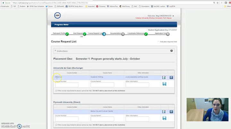Image resolution: width=231 pixels, height=129 pixels.
Task: Go to Participant Profile step checkmark
Action: (x=67, y=34)
